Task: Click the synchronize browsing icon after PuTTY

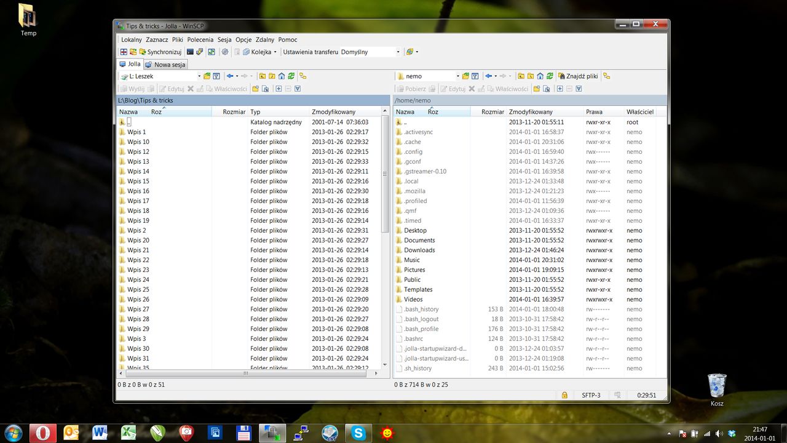Action: [212, 52]
